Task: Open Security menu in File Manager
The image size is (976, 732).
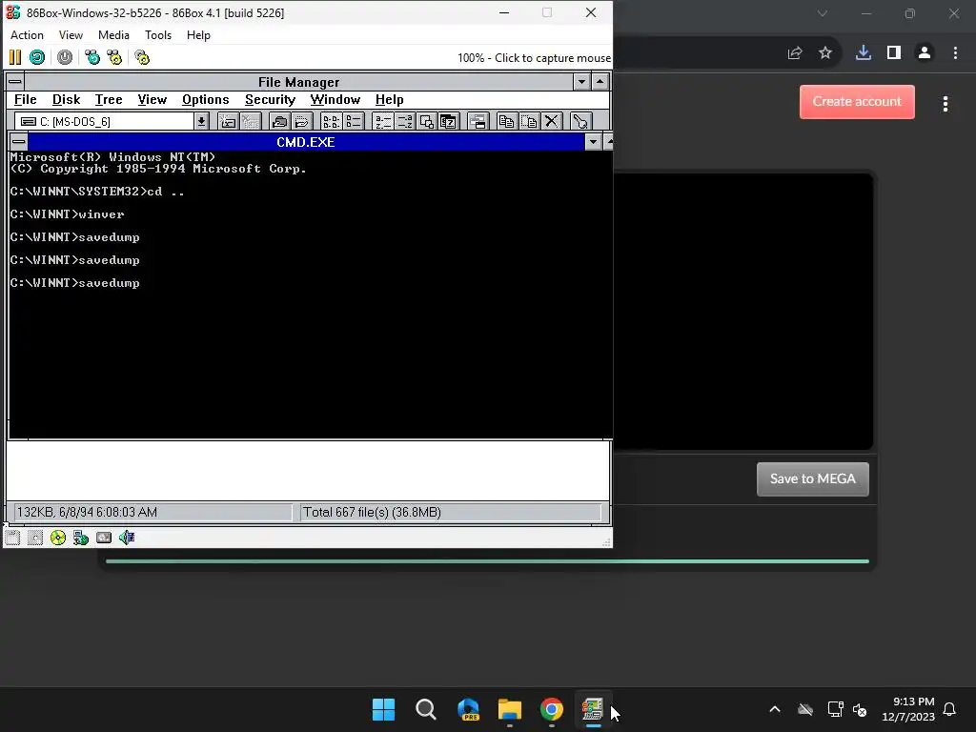Action: click(270, 99)
